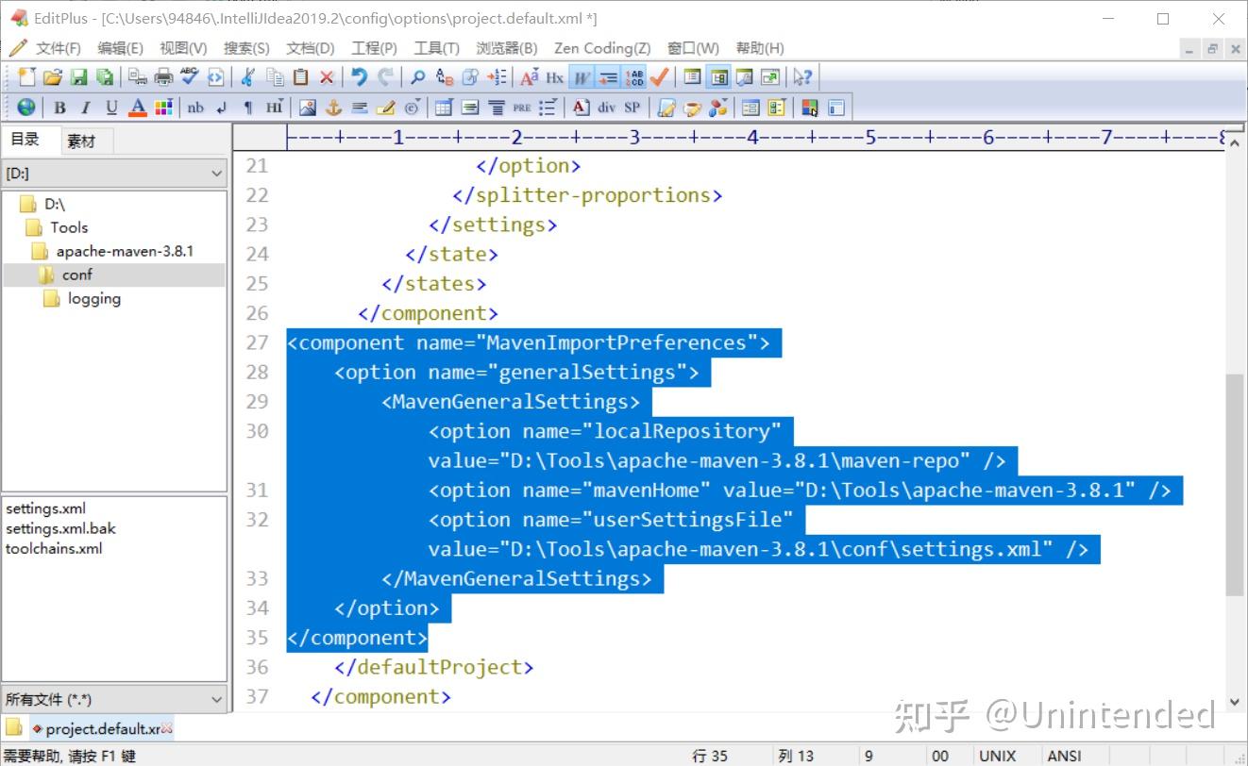Screen dimensions: 1248x766
Task: Open the character case Aa dropdown icon
Action: click(529, 77)
